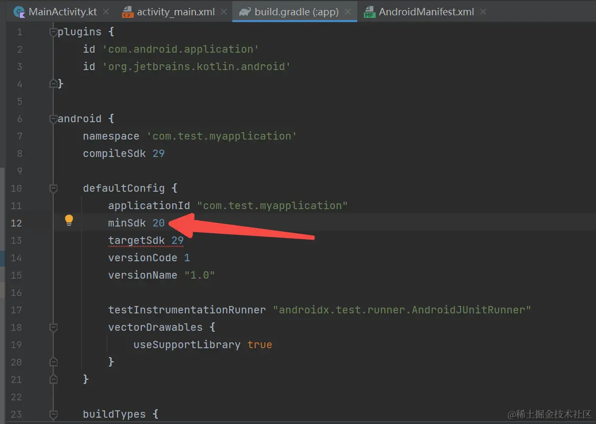This screenshot has width=596, height=424.
Task: Click the plugins keyword on line 1
Action: click(80, 32)
